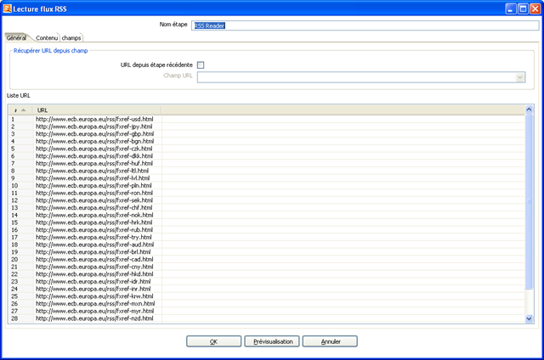Click the vertical scrollbar thumb of URL list
The image size is (544, 360).
click(529, 201)
